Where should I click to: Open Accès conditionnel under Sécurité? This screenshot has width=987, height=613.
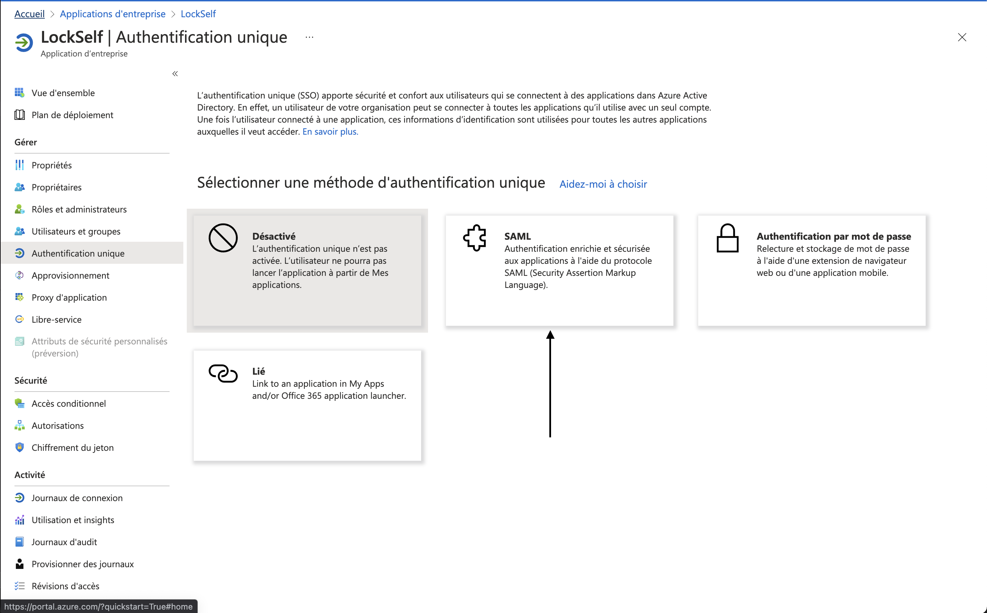(x=69, y=403)
